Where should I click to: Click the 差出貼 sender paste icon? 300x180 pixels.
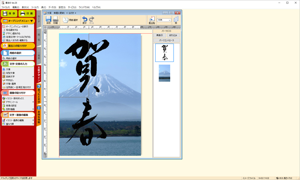click(151, 20)
